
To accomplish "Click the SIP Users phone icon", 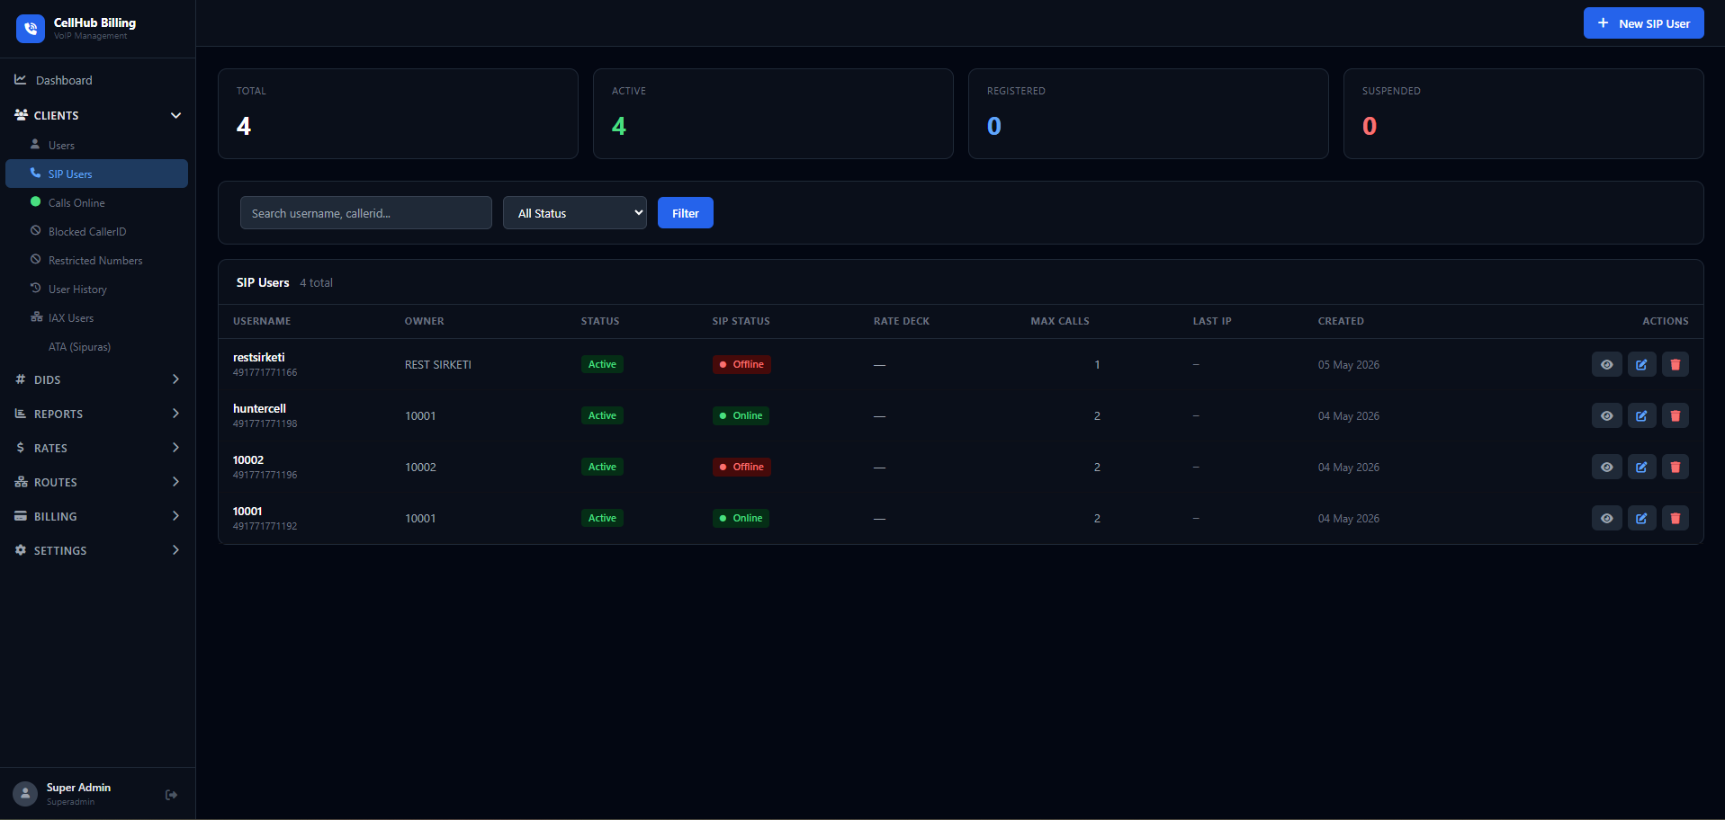I will [x=36, y=174].
